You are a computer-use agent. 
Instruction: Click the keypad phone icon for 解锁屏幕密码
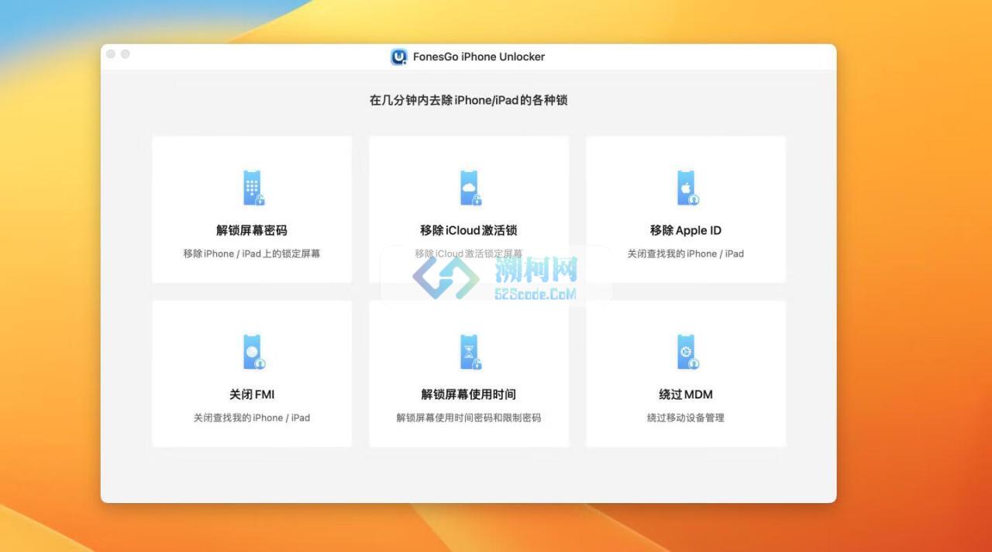(x=253, y=188)
